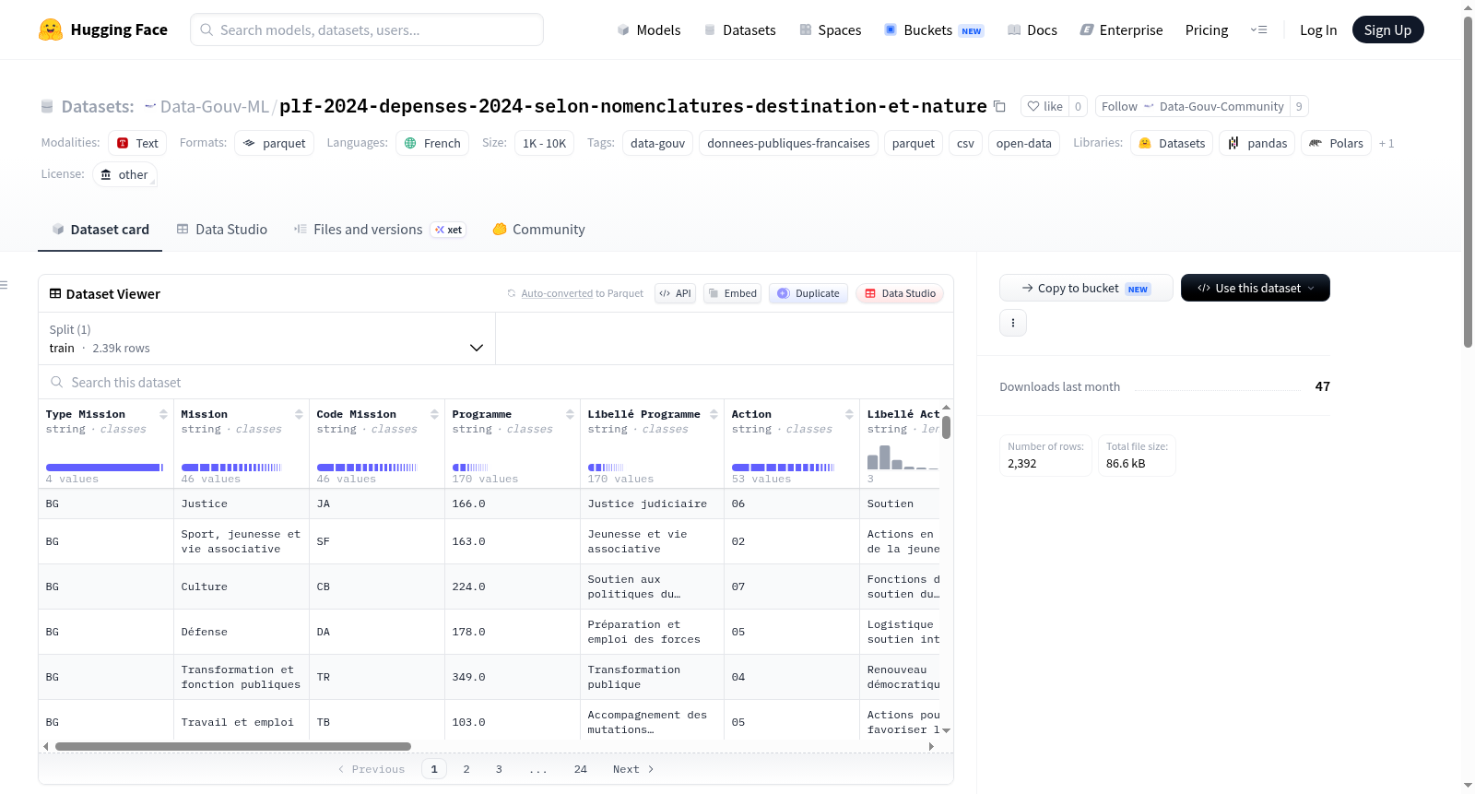Click the Duplicate button
This screenshot has height=794, width=1475.
[808, 293]
